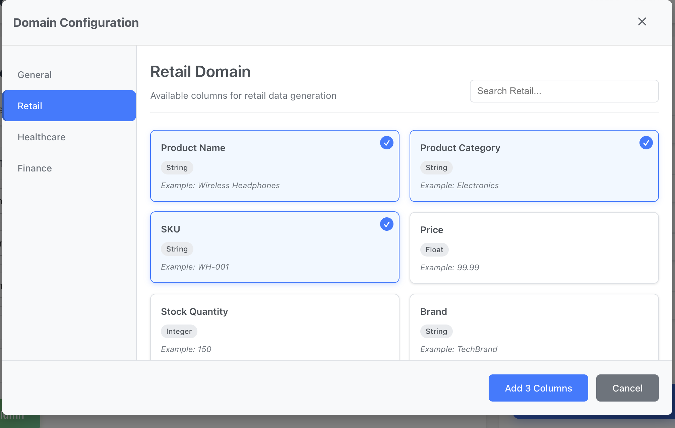Open the General domain section
Screen dimensions: 675x428
pyautogui.click(x=69, y=75)
